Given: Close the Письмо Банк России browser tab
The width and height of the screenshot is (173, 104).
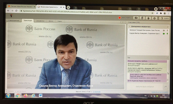Looking at the screenshot, I should click(x=34, y=7).
